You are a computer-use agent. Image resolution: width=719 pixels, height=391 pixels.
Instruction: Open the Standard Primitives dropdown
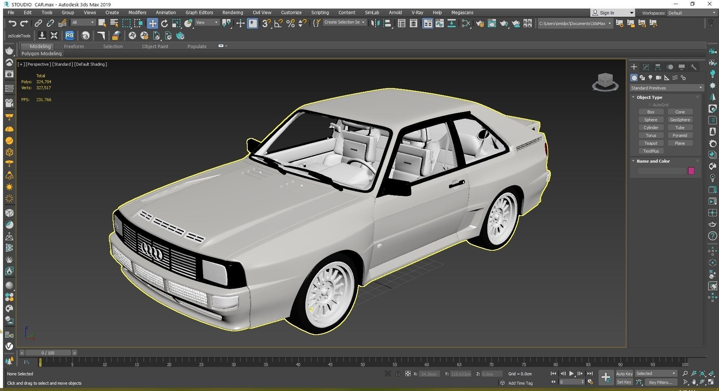click(x=666, y=88)
